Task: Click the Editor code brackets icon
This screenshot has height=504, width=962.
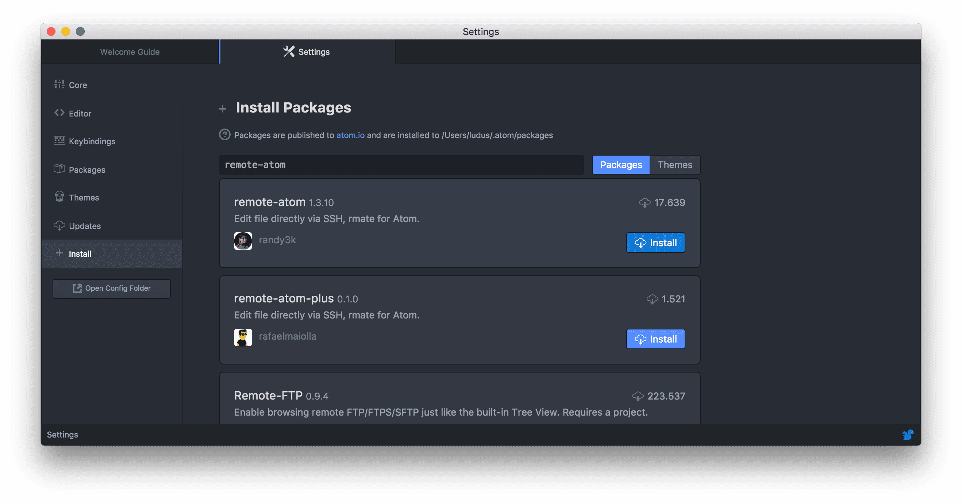Action: coord(59,113)
